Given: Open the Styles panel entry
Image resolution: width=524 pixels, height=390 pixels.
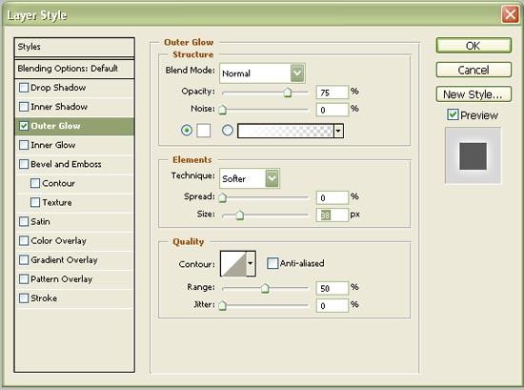Looking at the screenshot, I should point(74,47).
